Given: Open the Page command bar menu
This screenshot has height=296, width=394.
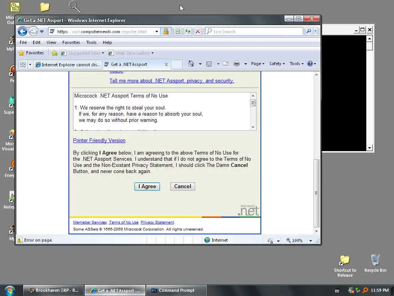Looking at the screenshot, I should 257,64.
